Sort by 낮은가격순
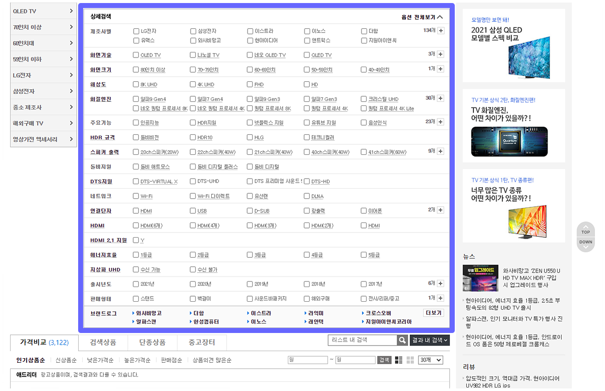 click(100, 361)
